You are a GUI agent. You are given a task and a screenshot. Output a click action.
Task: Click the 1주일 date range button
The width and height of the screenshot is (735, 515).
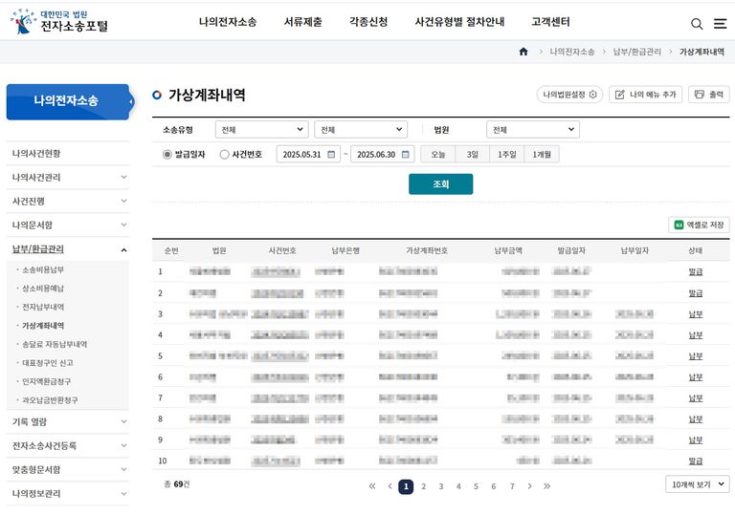(x=506, y=154)
